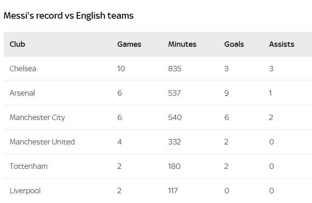This screenshot has height=203, width=312.
Task: Click the table title about Messi's record
Action: [x=68, y=15]
